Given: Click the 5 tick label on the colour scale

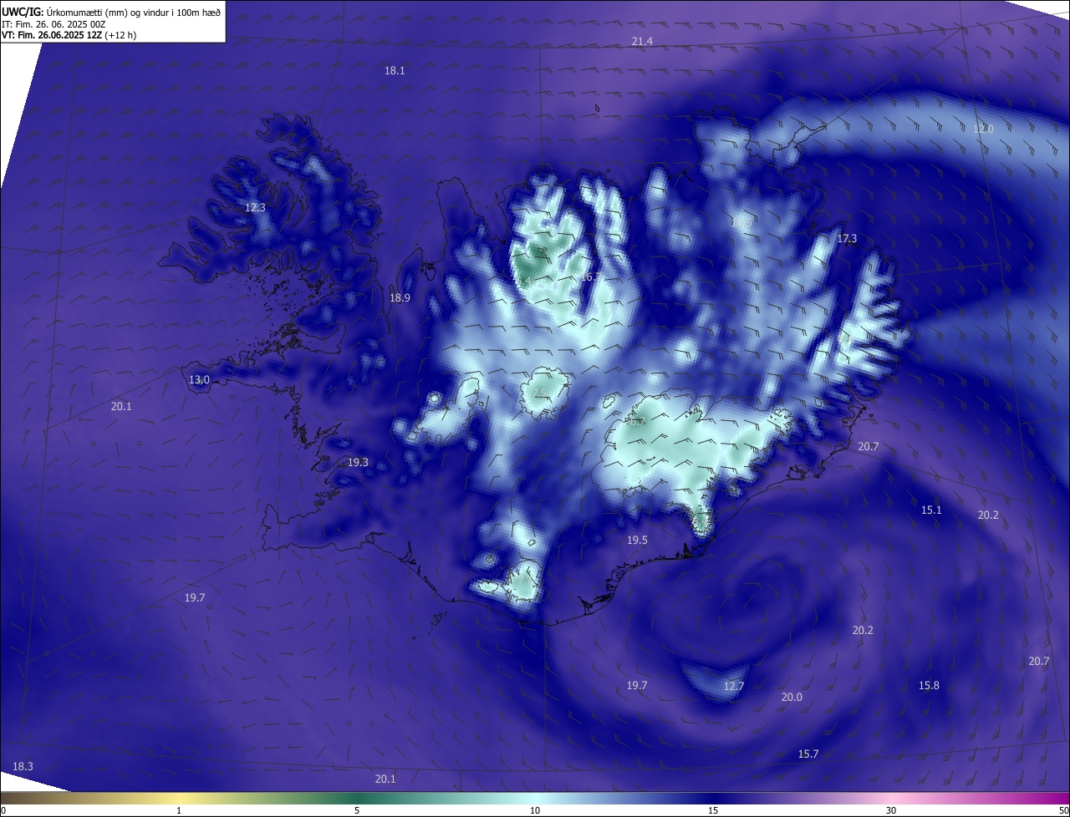Looking at the screenshot, I should coord(357,810).
